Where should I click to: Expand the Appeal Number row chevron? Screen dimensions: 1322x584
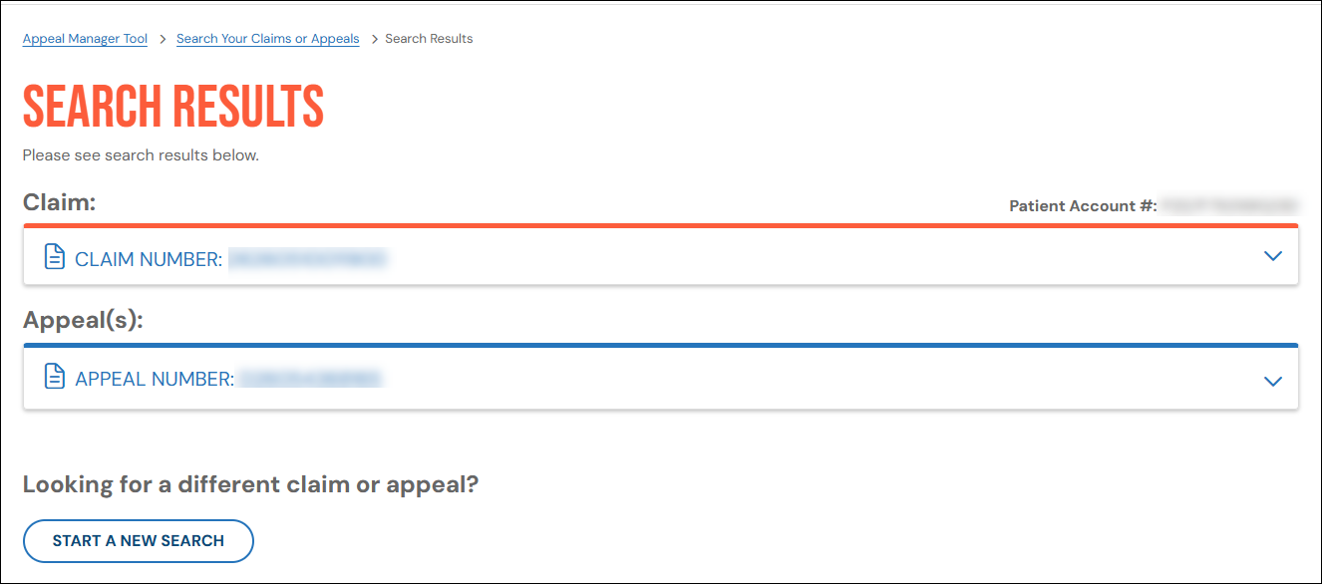pyautogui.click(x=1272, y=381)
